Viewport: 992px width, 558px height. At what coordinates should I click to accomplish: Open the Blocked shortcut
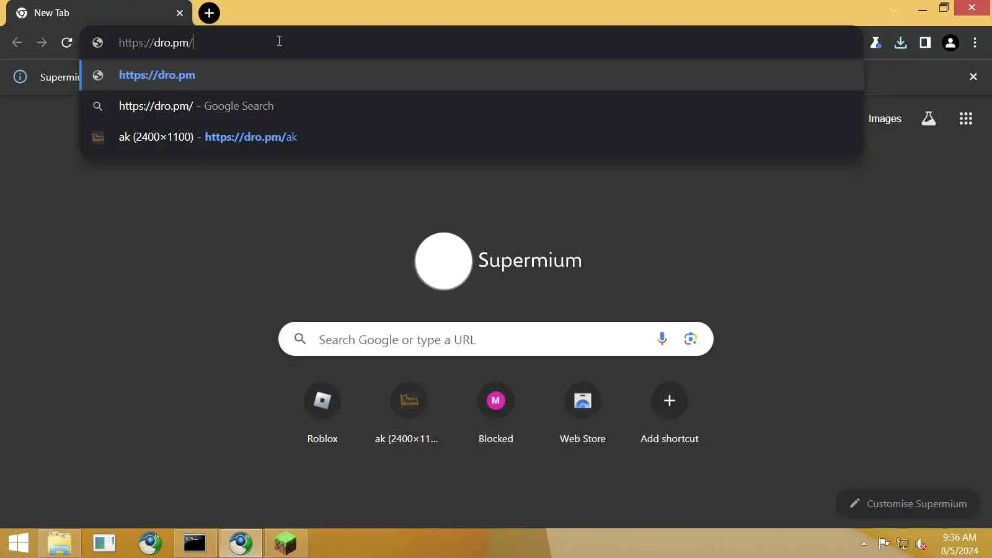click(496, 412)
